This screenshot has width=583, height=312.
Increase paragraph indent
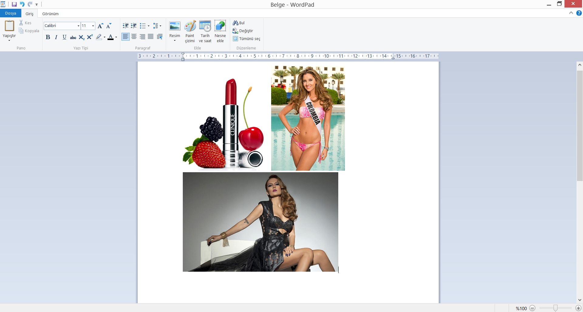pos(134,26)
